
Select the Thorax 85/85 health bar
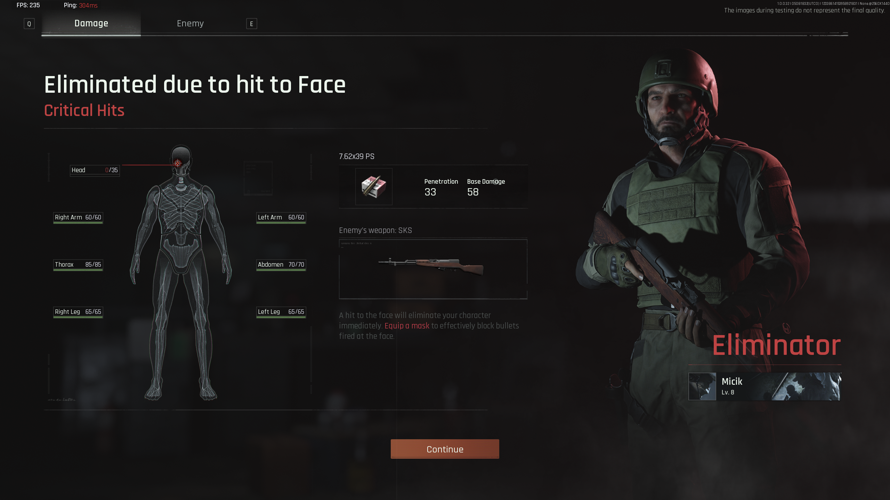click(x=78, y=265)
